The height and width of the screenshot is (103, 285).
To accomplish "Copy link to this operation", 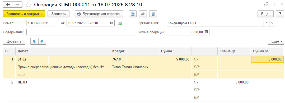I will [x=266, y=4].
